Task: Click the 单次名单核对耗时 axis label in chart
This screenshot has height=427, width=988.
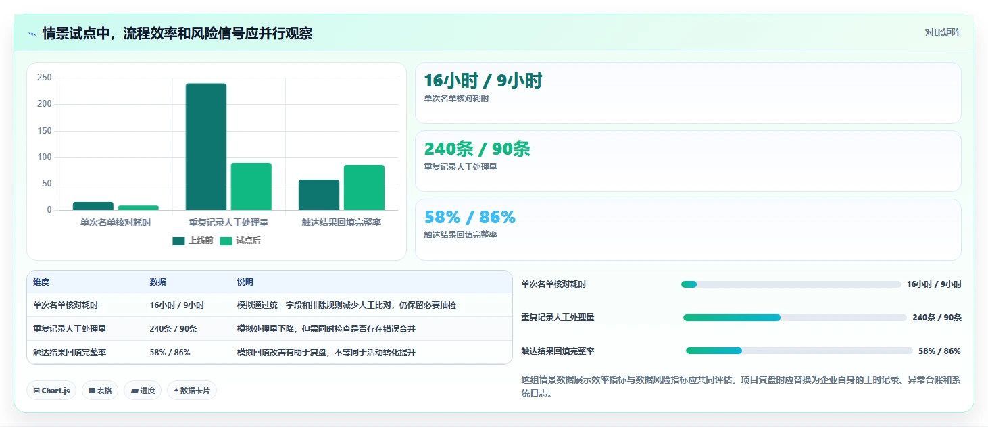Action: (116, 222)
